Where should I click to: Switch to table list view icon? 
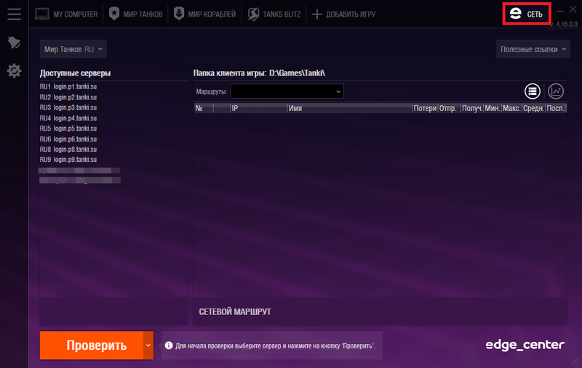pyautogui.click(x=533, y=91)
